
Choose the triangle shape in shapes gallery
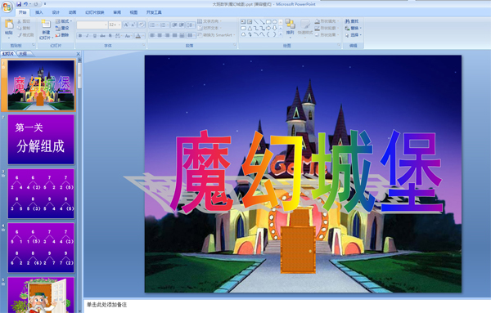(x=250, y=28)
